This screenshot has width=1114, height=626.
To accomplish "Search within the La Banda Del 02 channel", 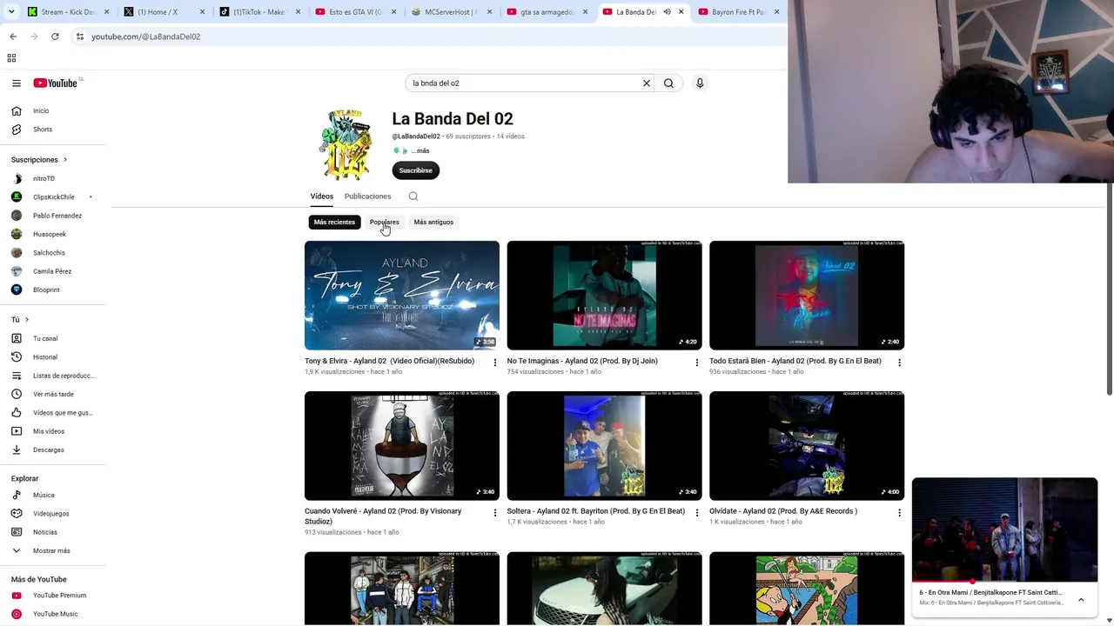I will pos(413,196).
